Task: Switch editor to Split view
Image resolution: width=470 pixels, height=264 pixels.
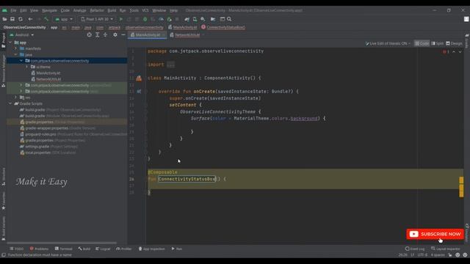Action: pyautogui.click(x=438, y=43)
